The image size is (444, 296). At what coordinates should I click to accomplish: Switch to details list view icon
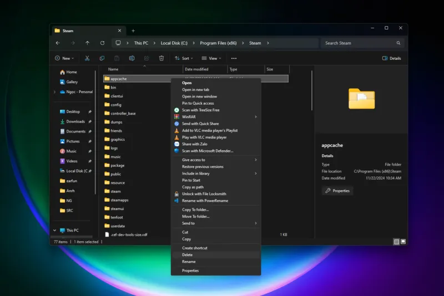click(396, 242)
